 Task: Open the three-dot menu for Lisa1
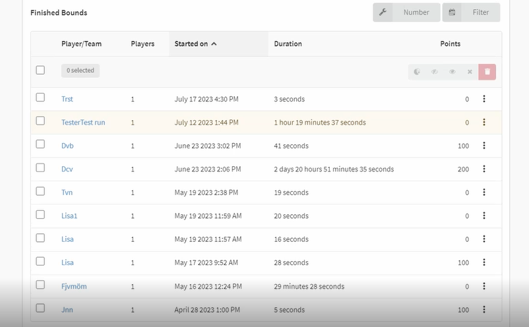[x=484, y=216]
